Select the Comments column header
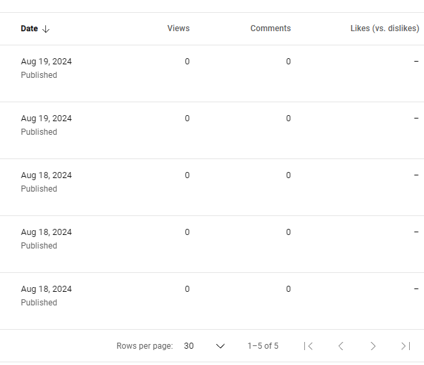424x365 pixels. [x=270, y=28]
